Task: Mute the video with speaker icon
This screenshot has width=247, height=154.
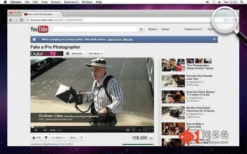Action: coord(45,130)
